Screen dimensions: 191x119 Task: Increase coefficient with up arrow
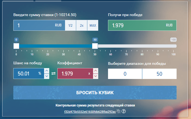pyautogui.click(x=95, y=71)
